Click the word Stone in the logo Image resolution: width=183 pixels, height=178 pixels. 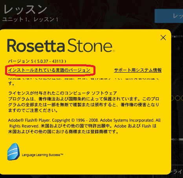[x=90, y=45]
